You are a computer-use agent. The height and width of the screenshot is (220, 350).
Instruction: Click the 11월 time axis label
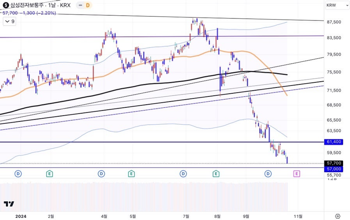tap(298, 216)
